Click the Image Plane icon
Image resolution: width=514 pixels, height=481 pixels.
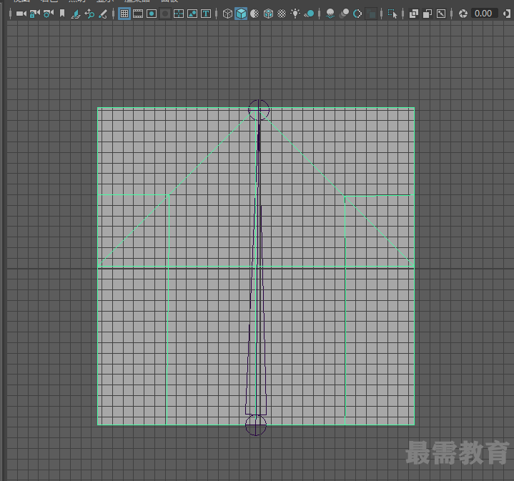76,14
